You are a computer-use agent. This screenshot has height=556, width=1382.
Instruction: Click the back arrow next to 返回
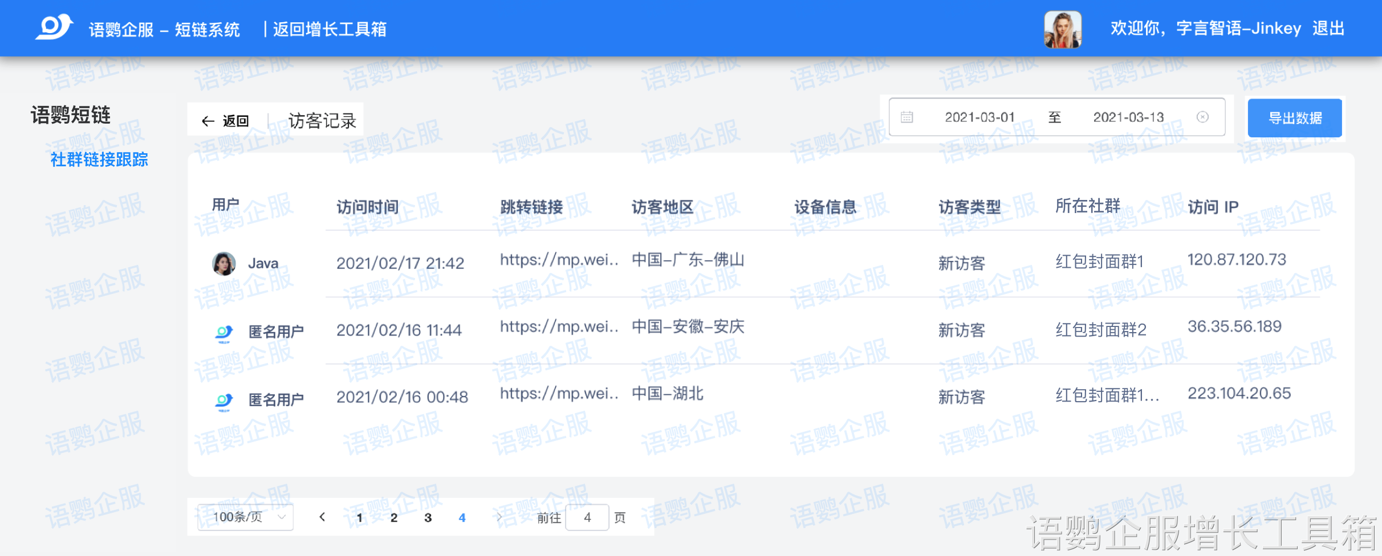coord(208,121)
